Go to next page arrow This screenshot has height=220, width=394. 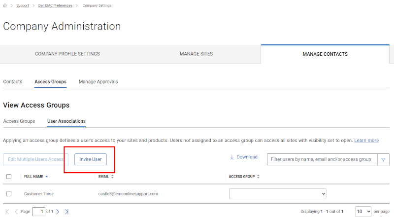(58, 212)
